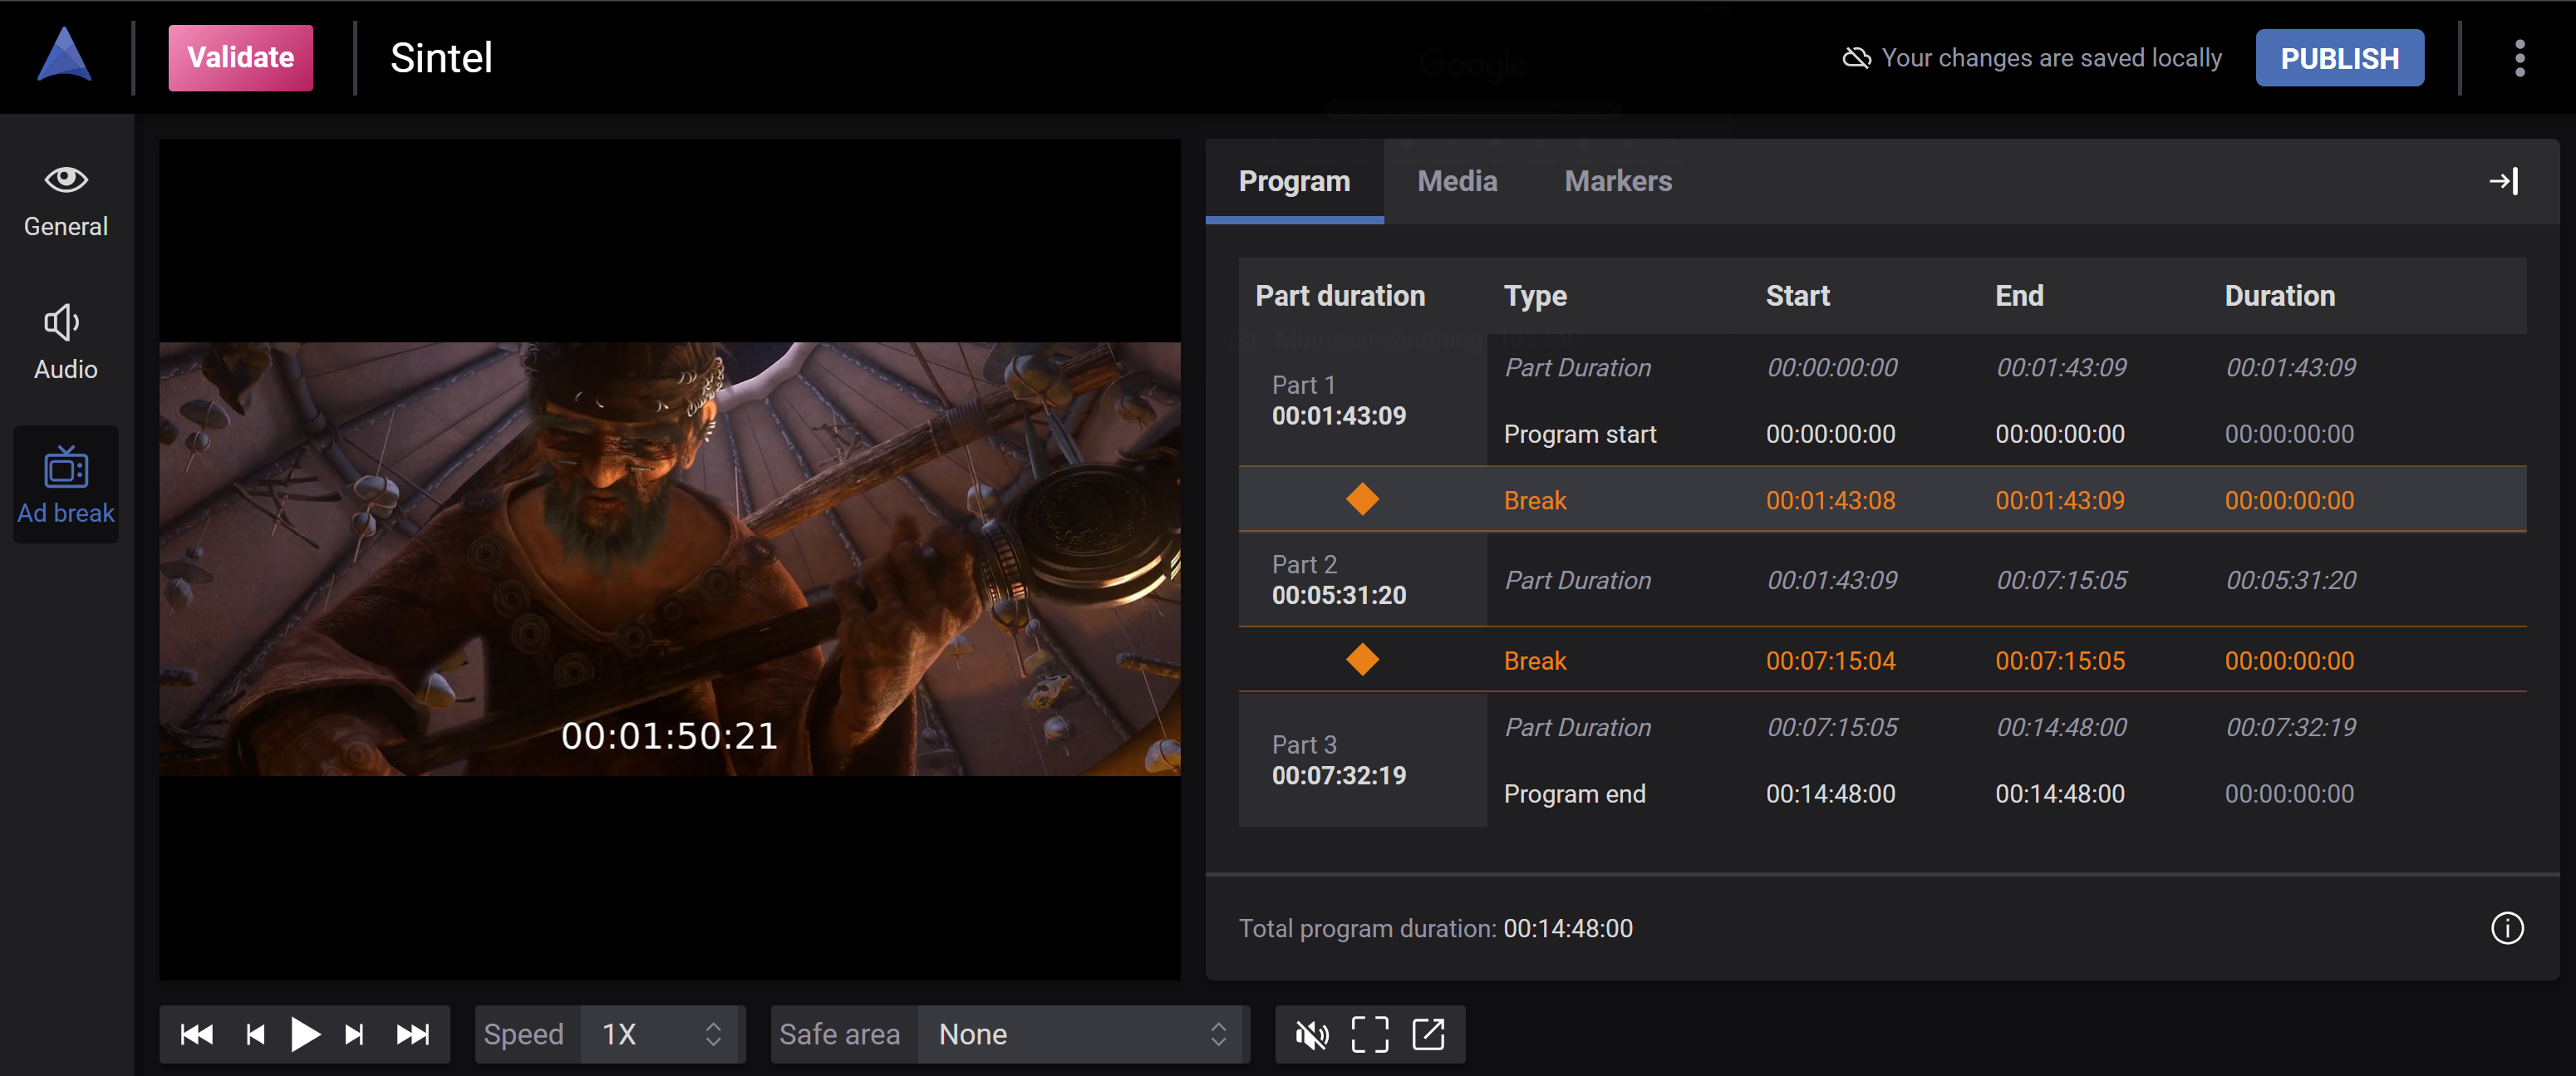Unmute the player audio
Viewport: 2576px width, 1076px height.
coord(1311,1034)
